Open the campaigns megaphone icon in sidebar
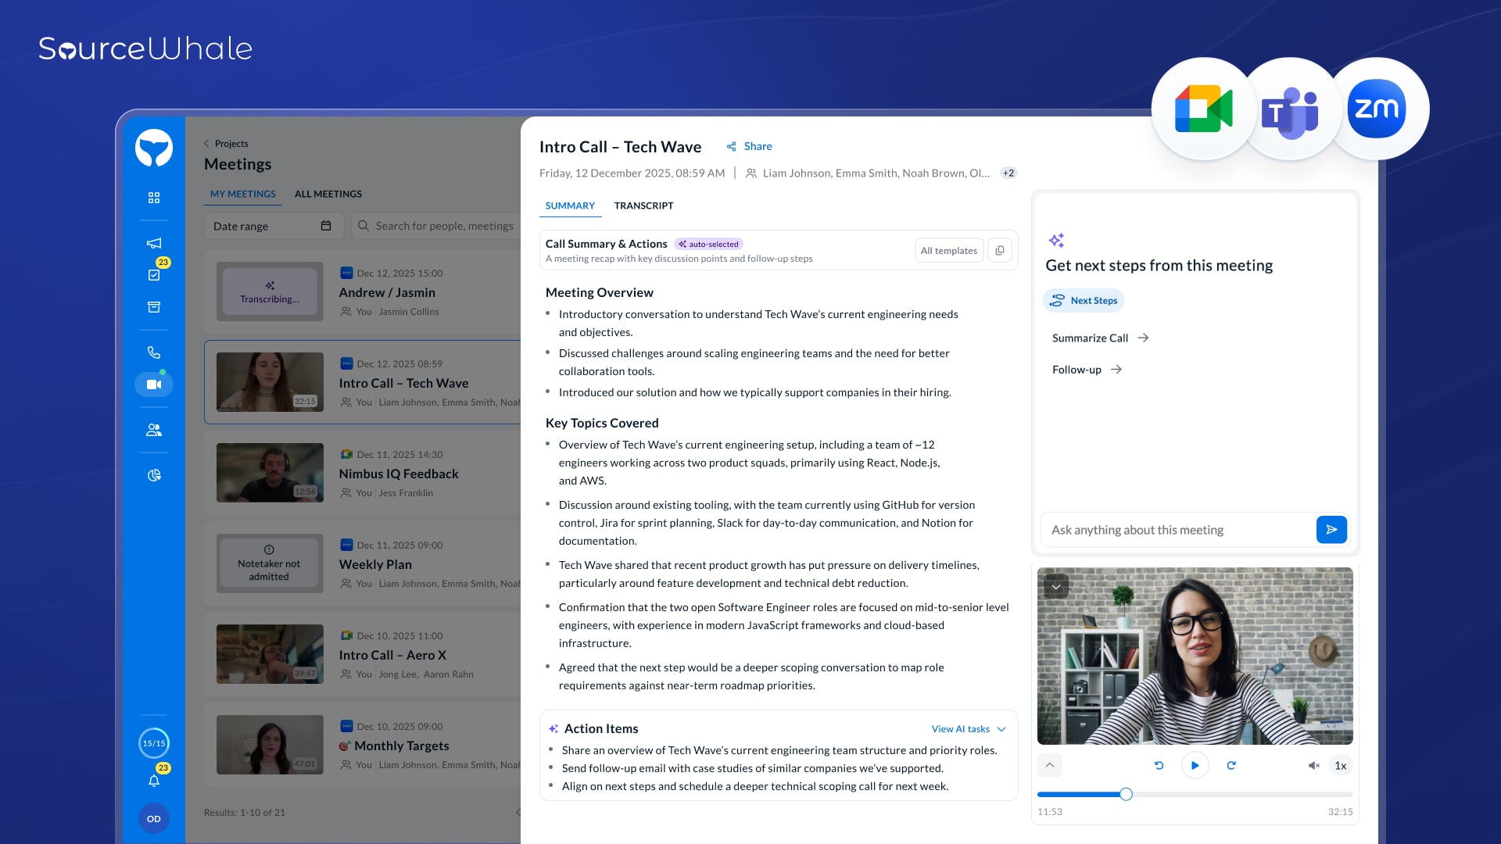This screenshot has height=844, width=1501. [154, 243]
